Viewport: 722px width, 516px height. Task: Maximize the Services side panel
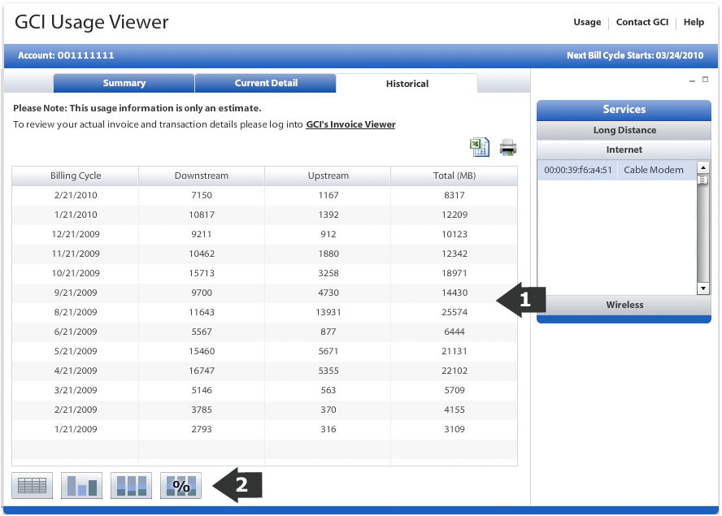point(705,79)
